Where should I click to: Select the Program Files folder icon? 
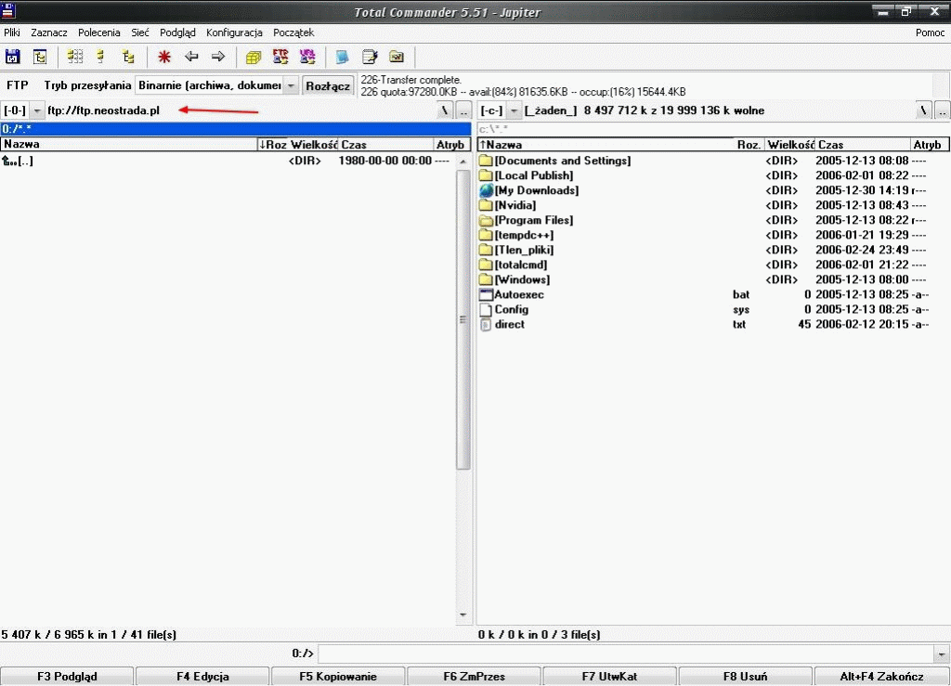pos(486,220)
